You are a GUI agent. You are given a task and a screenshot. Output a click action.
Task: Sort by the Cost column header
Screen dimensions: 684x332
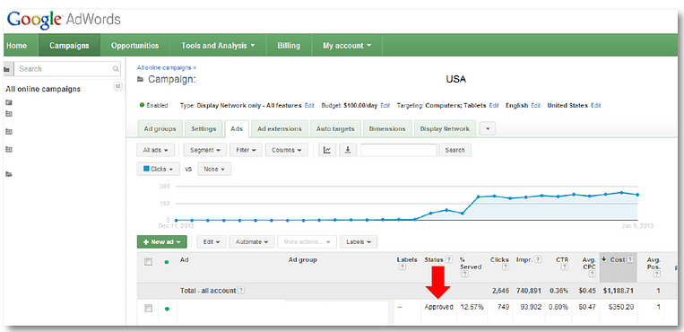pyautogui.click(x=618, y=259)
